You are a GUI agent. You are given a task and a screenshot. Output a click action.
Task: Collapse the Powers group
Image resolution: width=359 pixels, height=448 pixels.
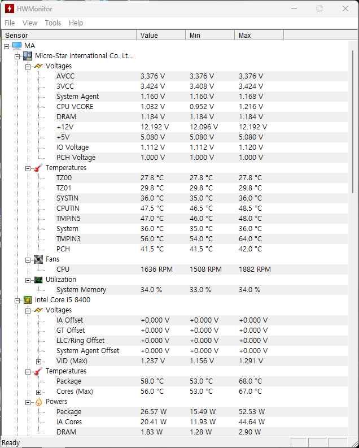pos(28,403)
